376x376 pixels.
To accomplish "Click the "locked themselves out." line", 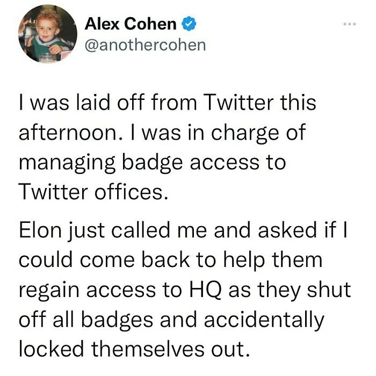I will [135, 349].
